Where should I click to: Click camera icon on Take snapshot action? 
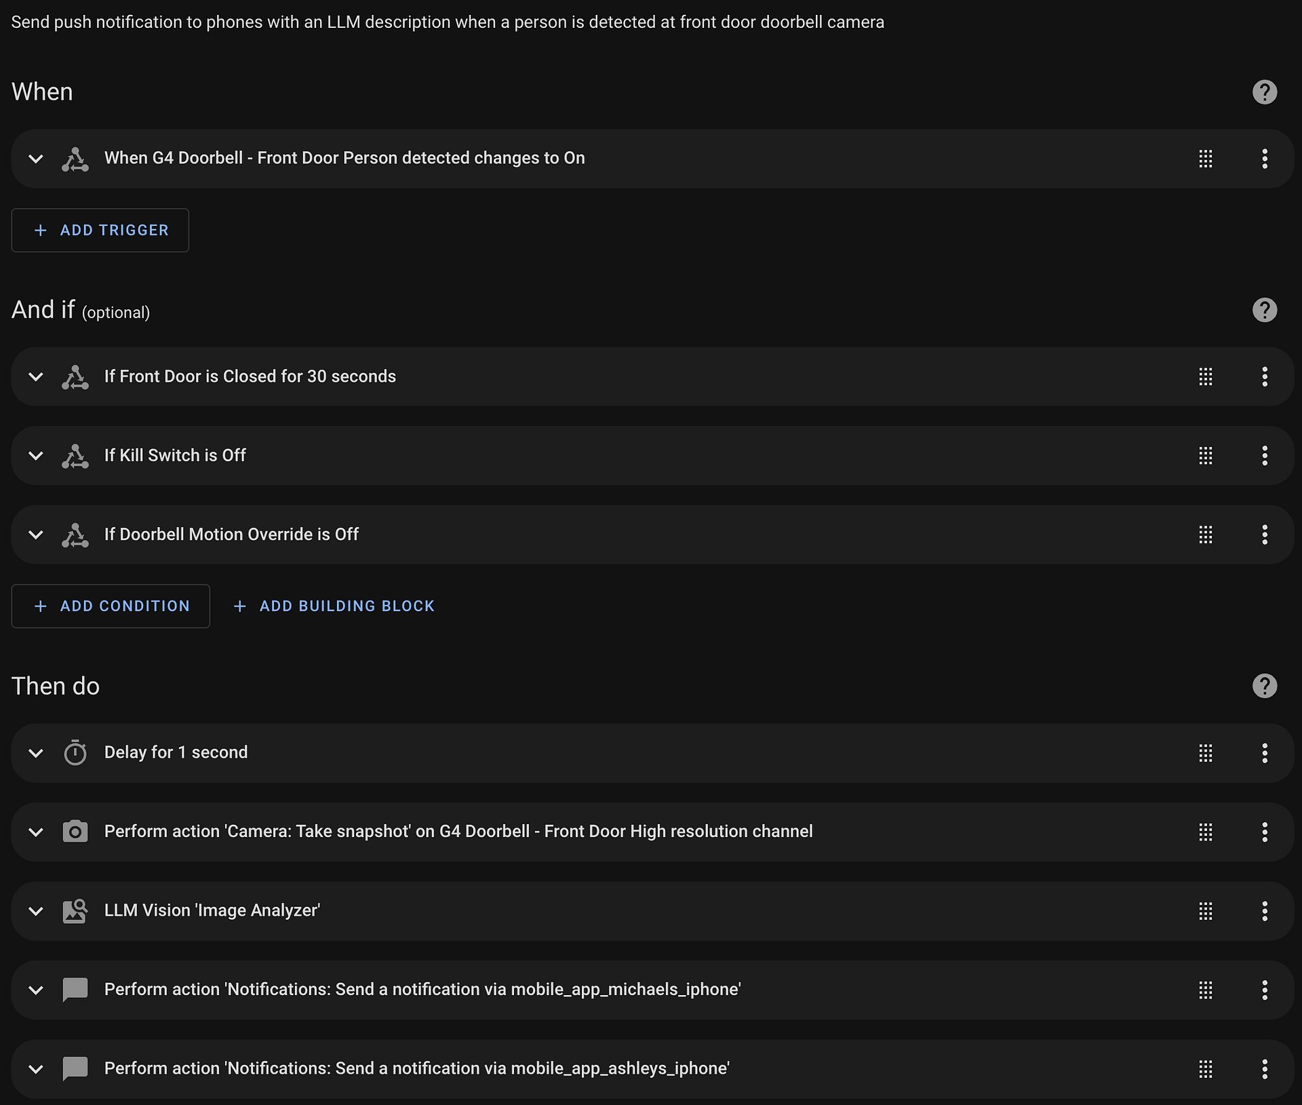click(75, 832)
